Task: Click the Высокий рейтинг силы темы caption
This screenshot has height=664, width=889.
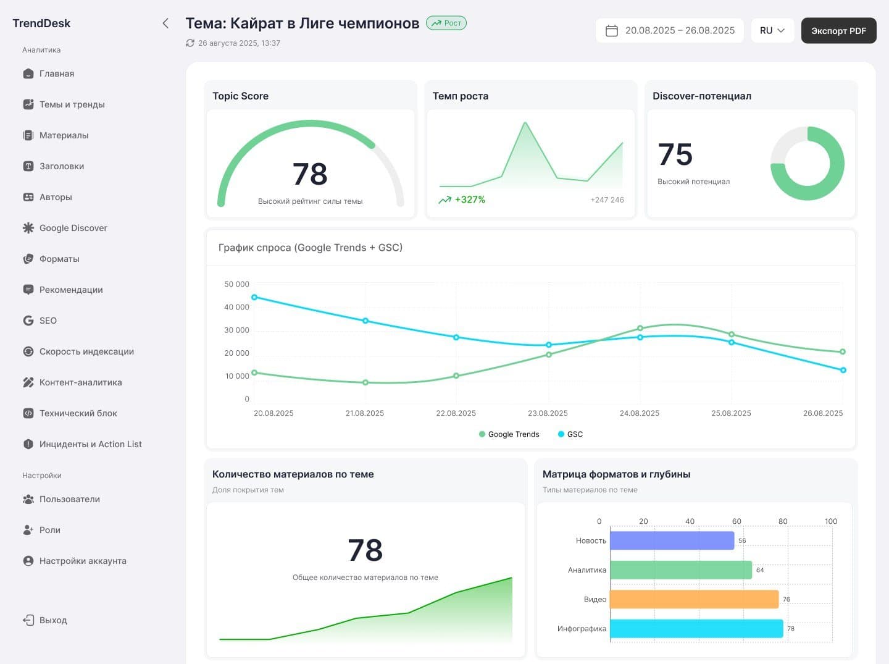Action: point(311,201)
